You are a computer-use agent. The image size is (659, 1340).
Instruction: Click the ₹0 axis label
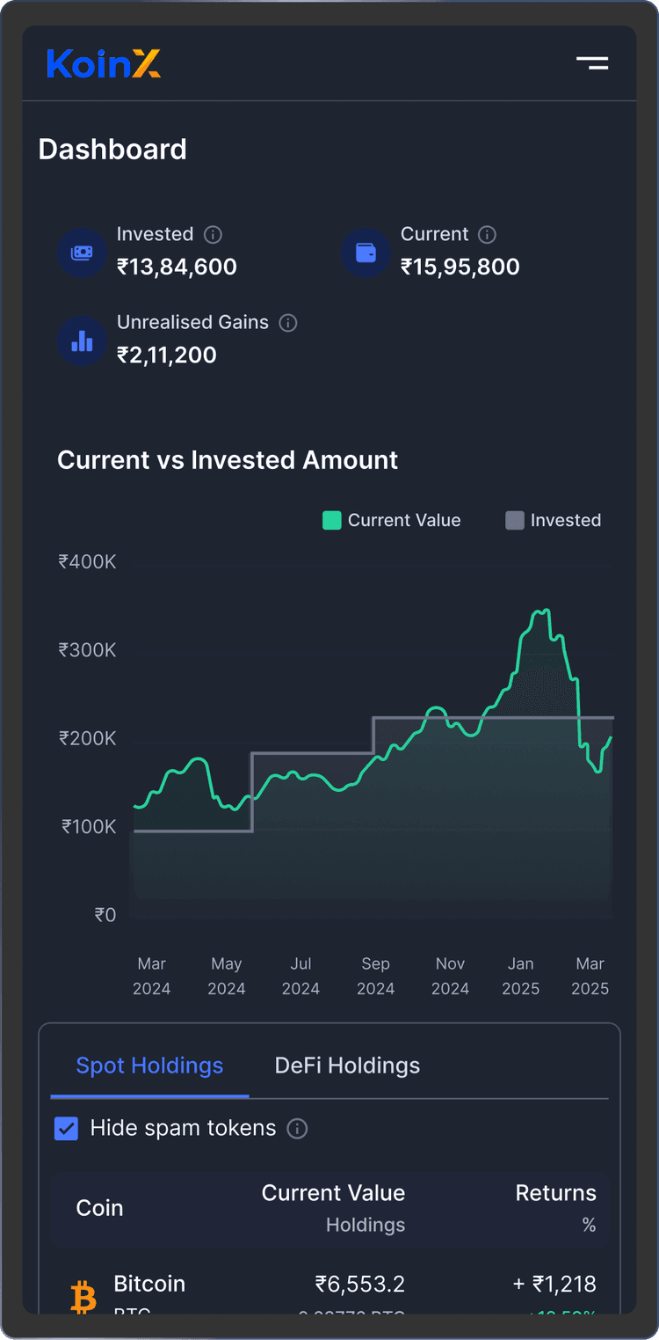(105, 915)
